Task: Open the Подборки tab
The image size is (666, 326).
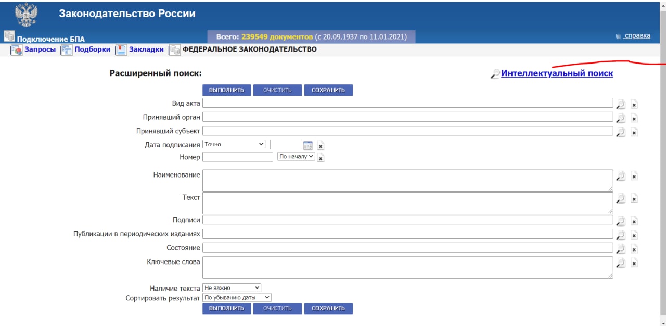Action: (x=92, y=49)
